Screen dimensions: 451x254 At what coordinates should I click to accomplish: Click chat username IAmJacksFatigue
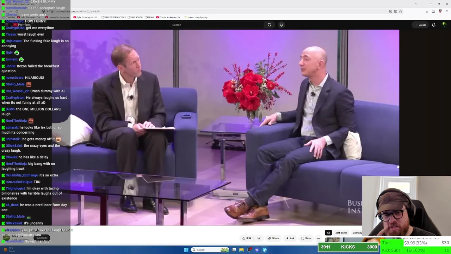click(19, 182)
